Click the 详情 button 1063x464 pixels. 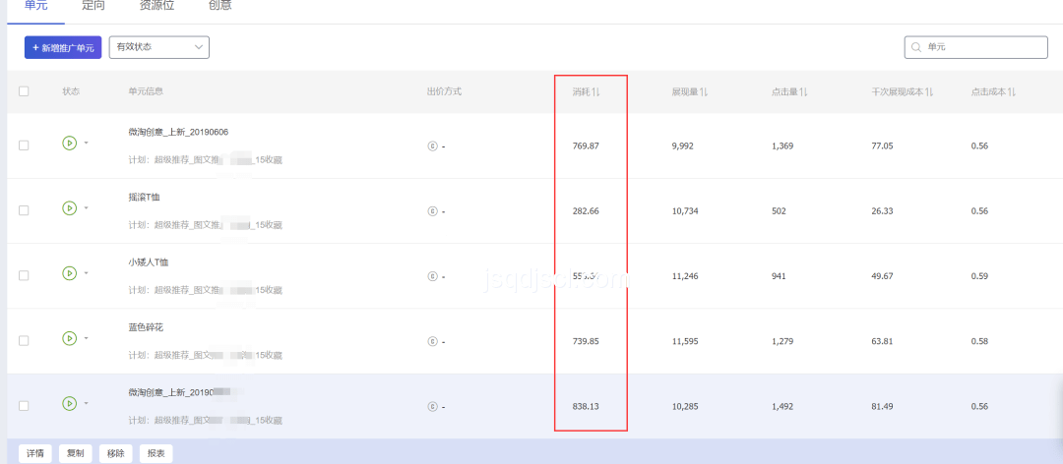36,454
